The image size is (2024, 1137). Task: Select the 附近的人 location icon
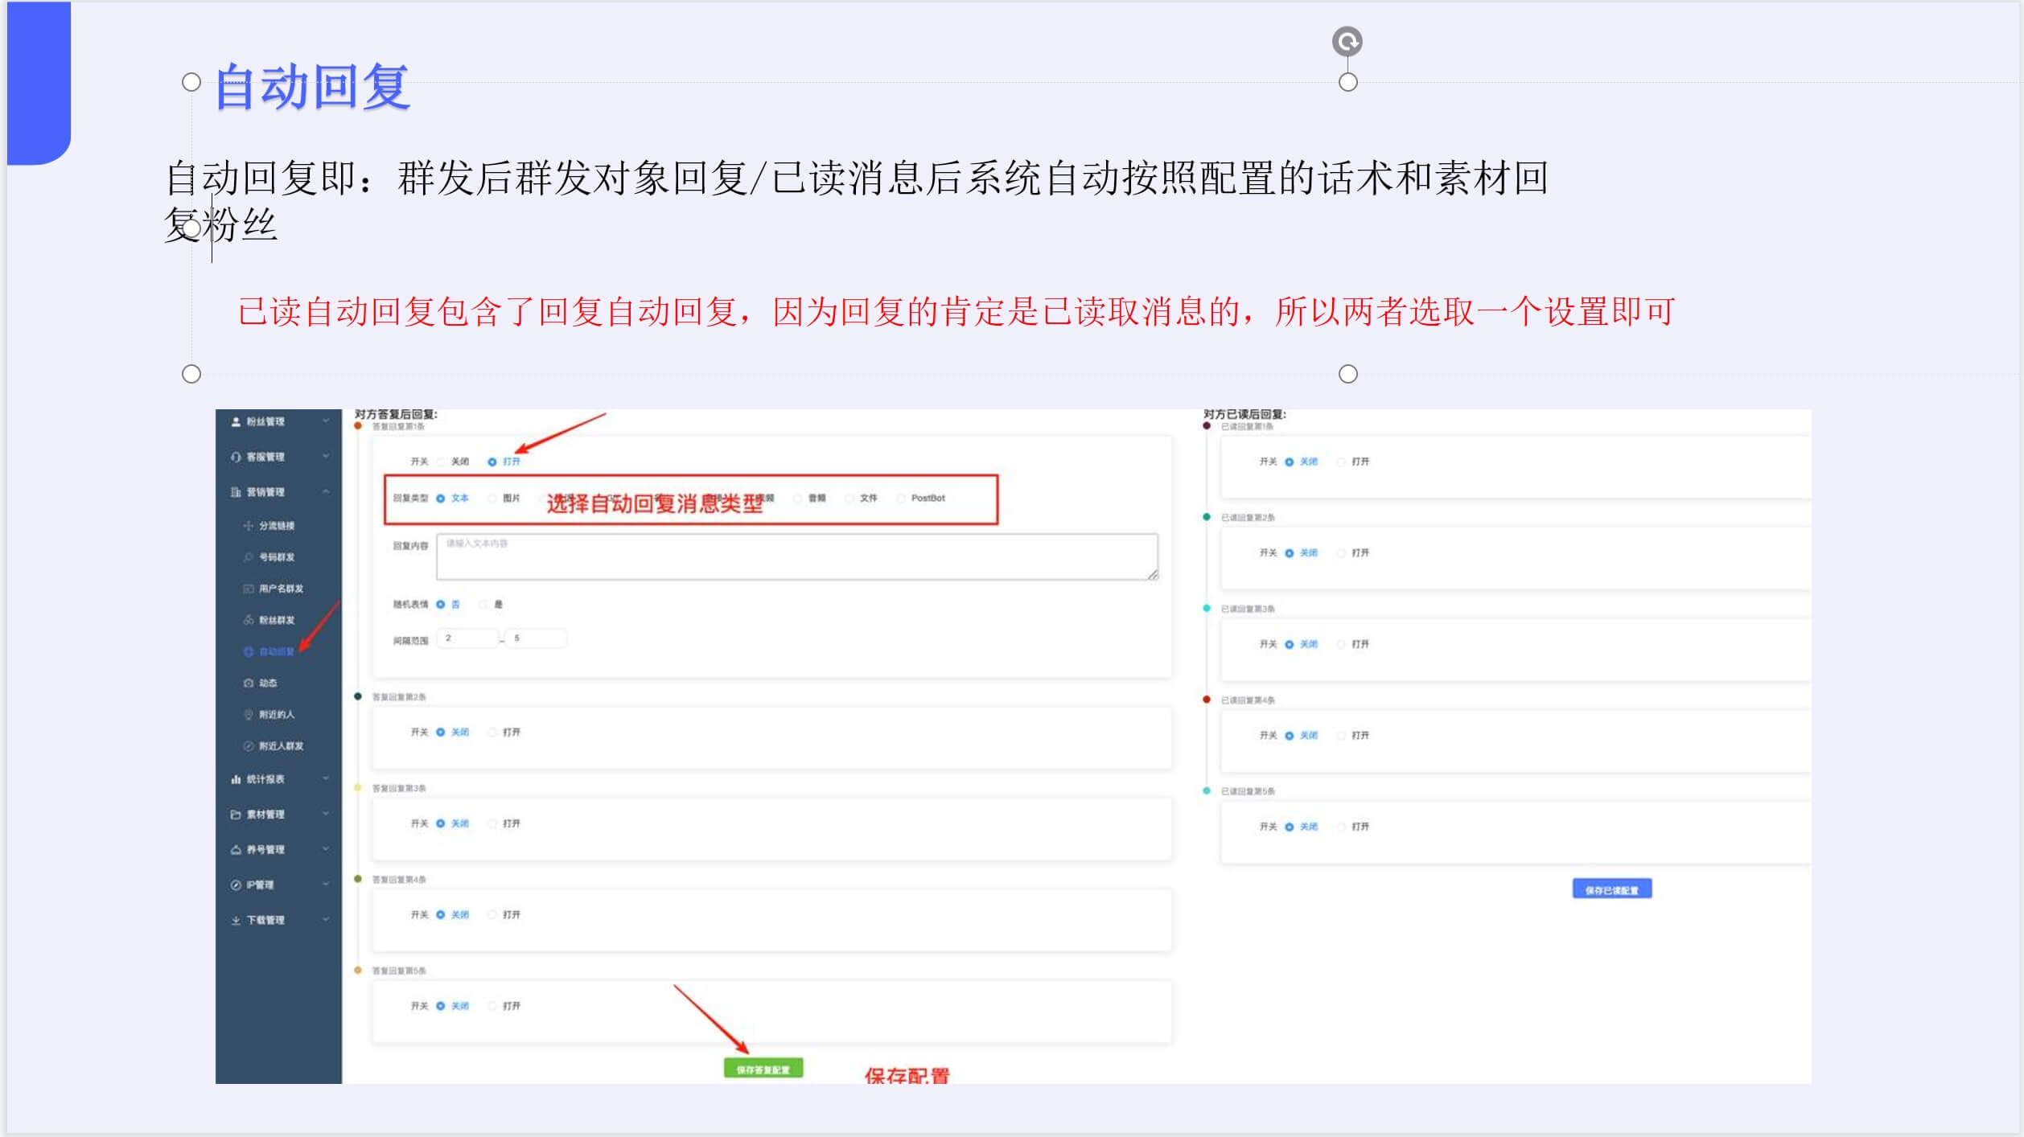248,713
